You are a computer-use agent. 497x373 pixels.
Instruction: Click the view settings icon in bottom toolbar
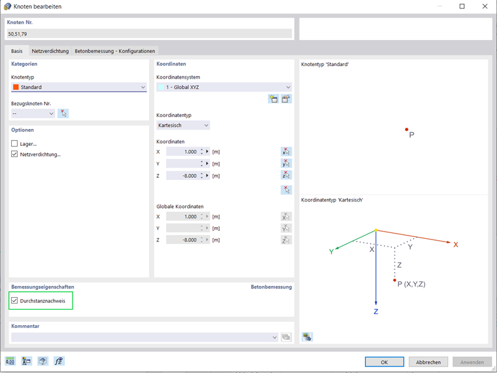[x=43, y=361]
